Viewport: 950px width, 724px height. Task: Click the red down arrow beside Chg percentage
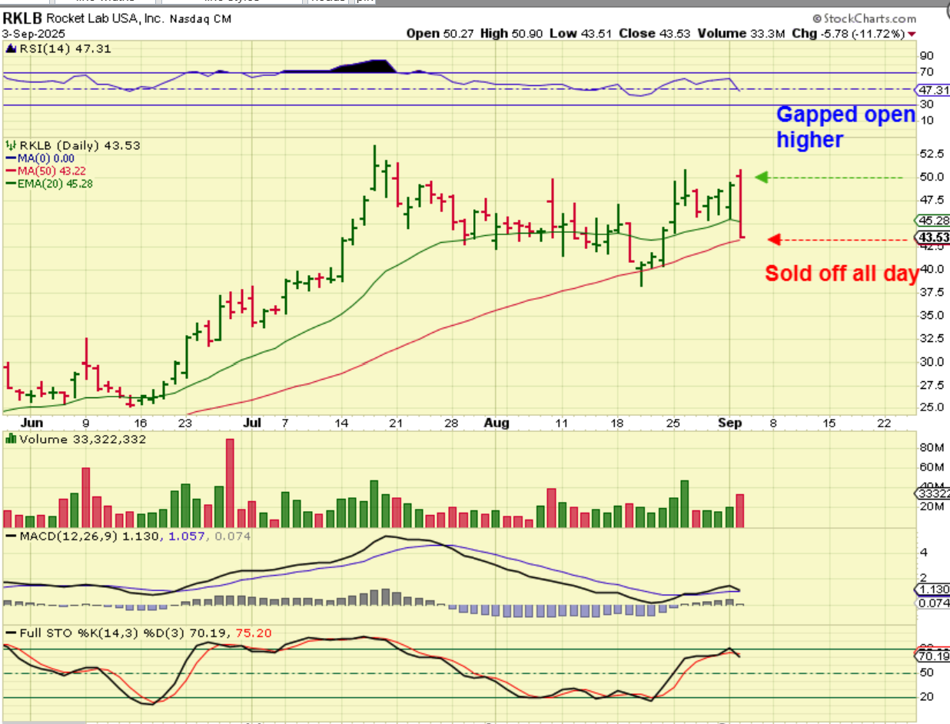912,34
